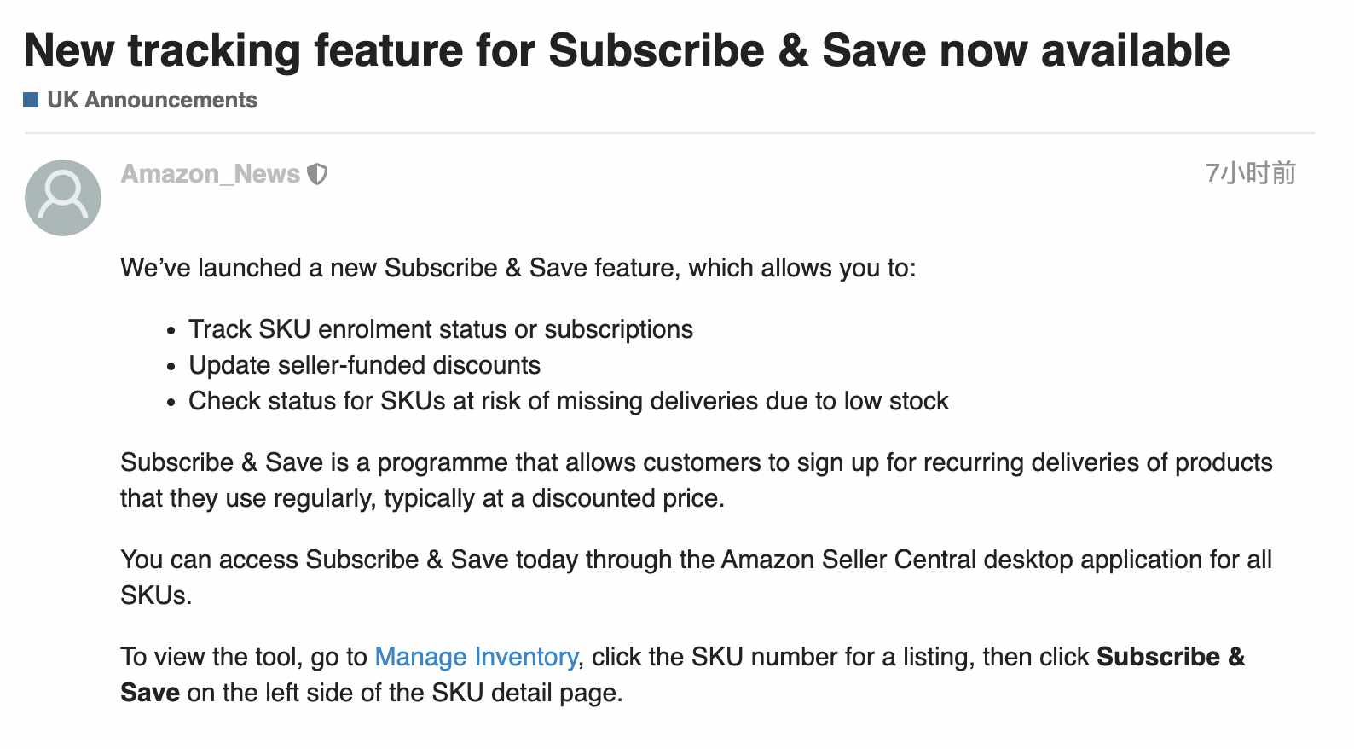Click the bullet Track SKU enrolment status

point(441,329)
